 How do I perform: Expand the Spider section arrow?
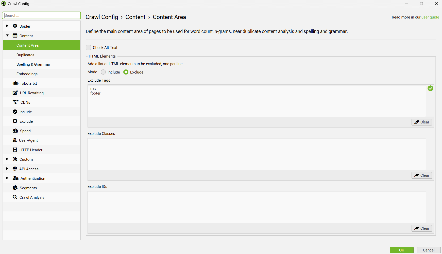tap(7, 26)
